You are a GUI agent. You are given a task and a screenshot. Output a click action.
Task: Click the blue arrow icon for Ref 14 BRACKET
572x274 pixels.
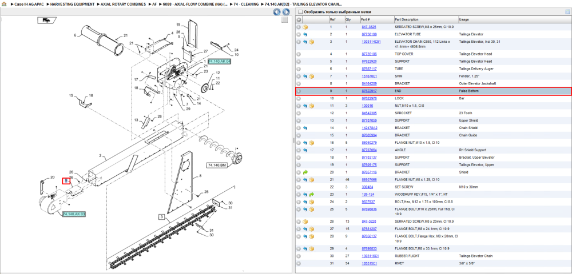pyautogui.click(x=305, y=128)
